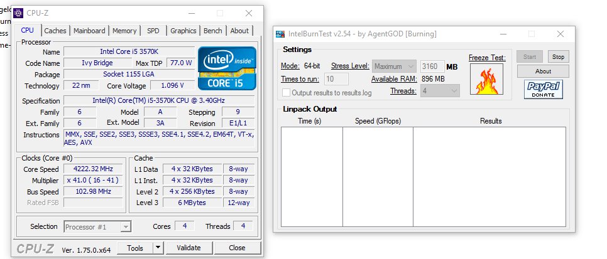Screen dimensions: 607x259
Task: Select the CPU tab
Action: 28,30
